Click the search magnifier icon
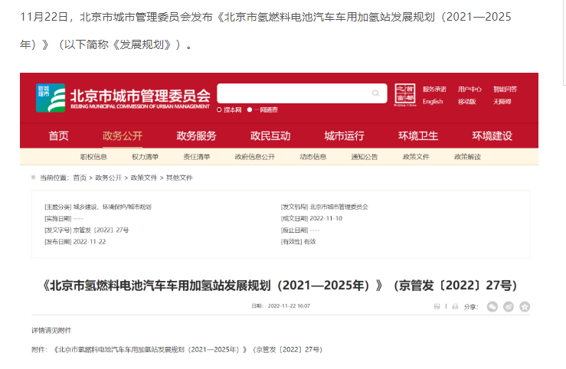566x369 pixels. [376, 93]
